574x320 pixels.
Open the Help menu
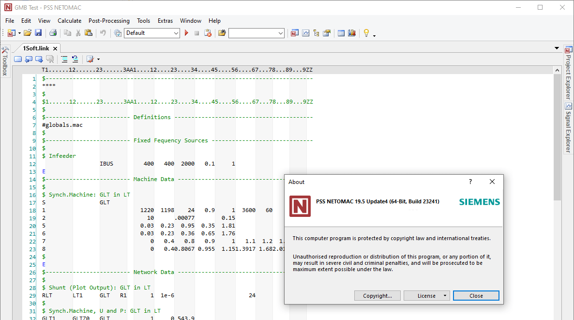(x=214, y=21)
